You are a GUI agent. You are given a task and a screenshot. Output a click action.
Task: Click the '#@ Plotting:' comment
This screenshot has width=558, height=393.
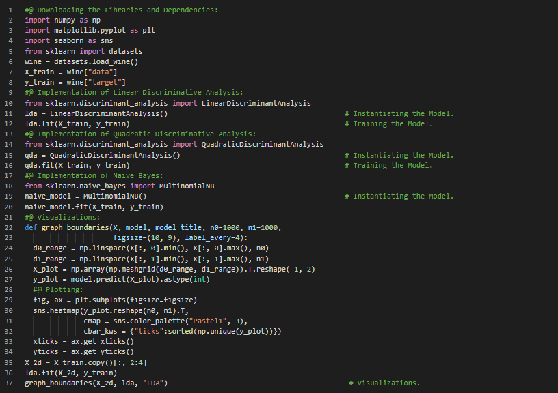click(57, 289)
